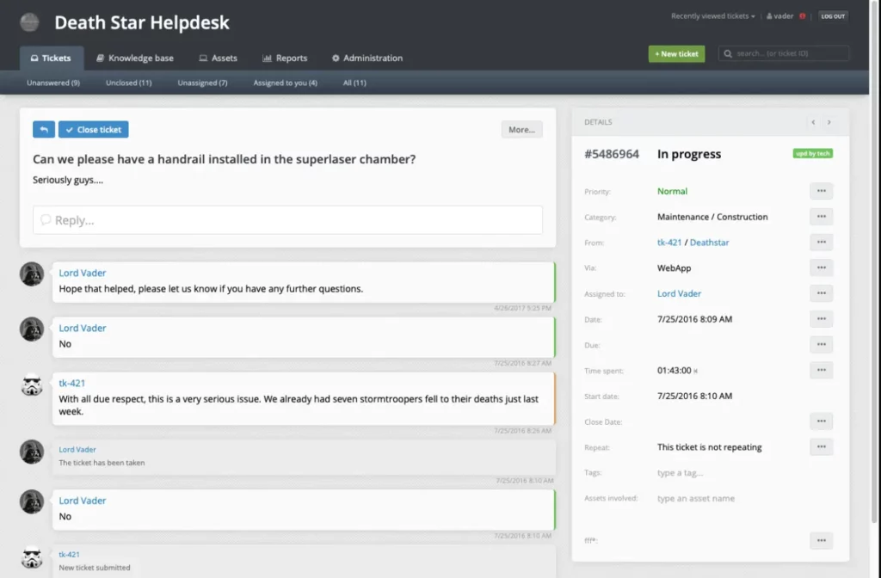Image resolution: width=881 pixels, height=578 pixels.
Task: Click tk-421 name on 'New ticket submitted'
Action: (69, 555)
